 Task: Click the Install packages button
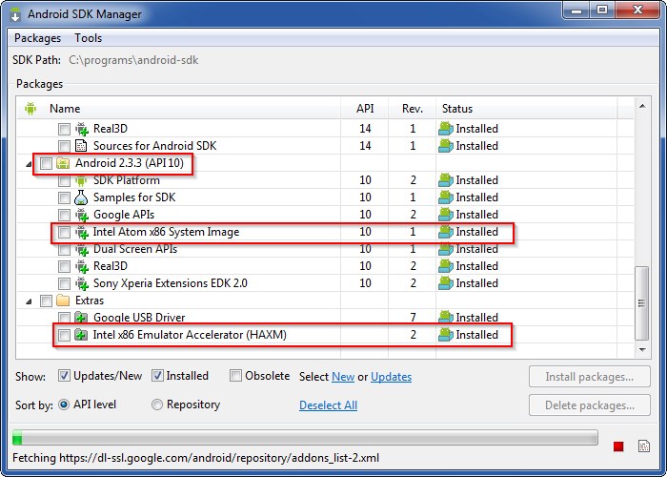pyautogui.click(x=590, y=377)
